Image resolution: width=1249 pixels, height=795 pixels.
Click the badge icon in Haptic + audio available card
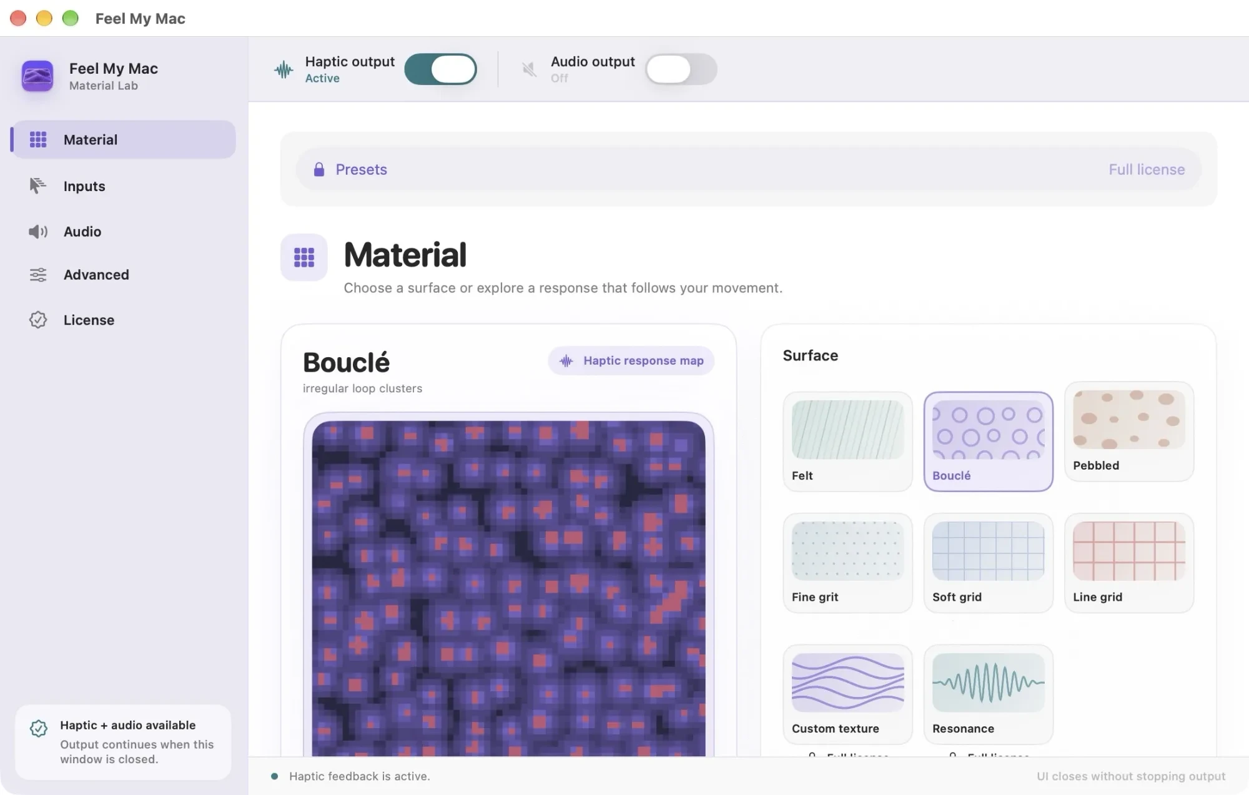click(x=39, y=728)
